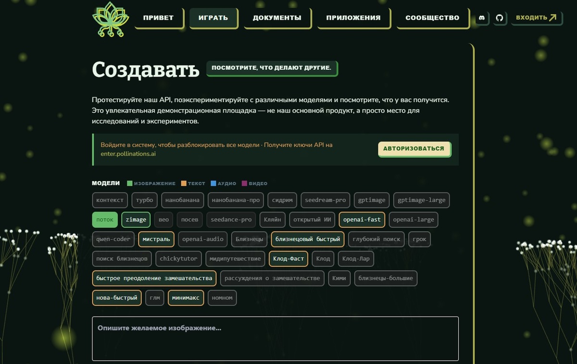Choose the глубокий поиск model
Image resolution: width=577 pixels, height=364 pixels.
(376, 239)
